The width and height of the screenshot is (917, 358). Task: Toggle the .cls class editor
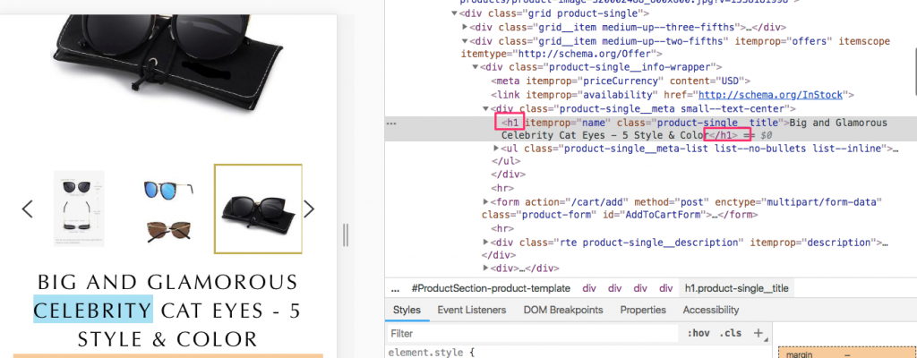[731, 333]
